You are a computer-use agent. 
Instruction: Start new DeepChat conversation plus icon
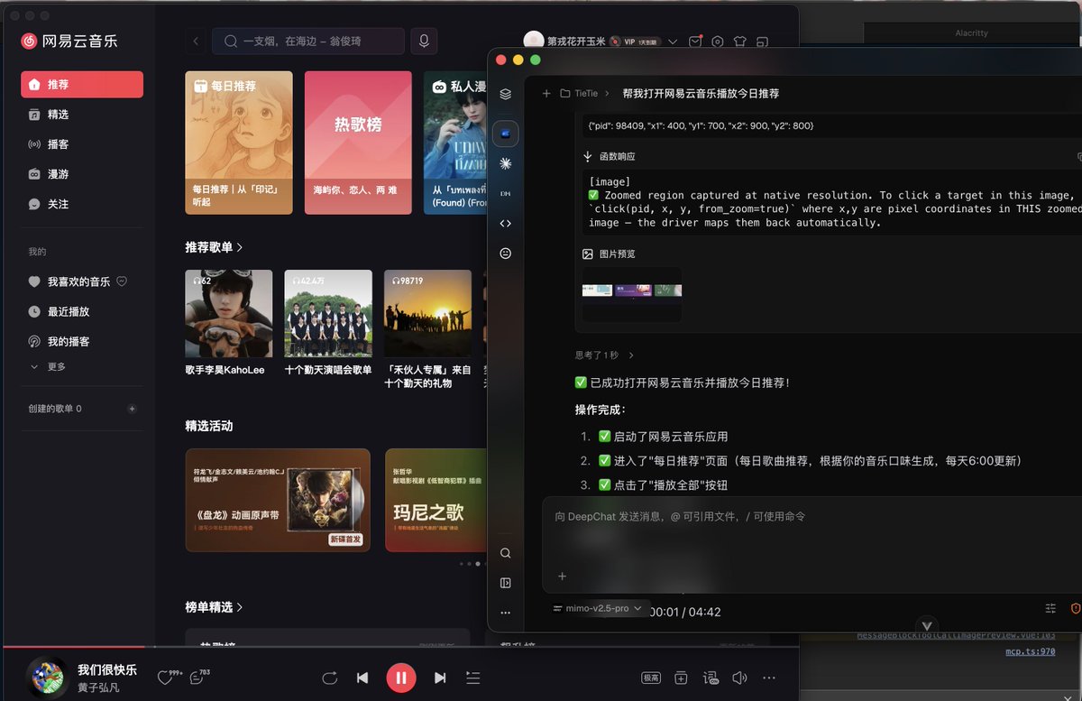546,93
